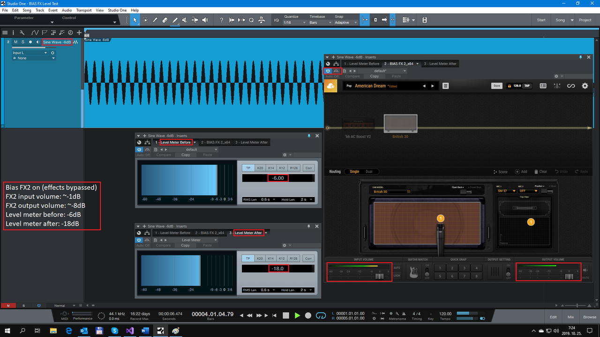
Task: Open BIAS FX mixer sliders icon
Action: (x=557, y=86)
